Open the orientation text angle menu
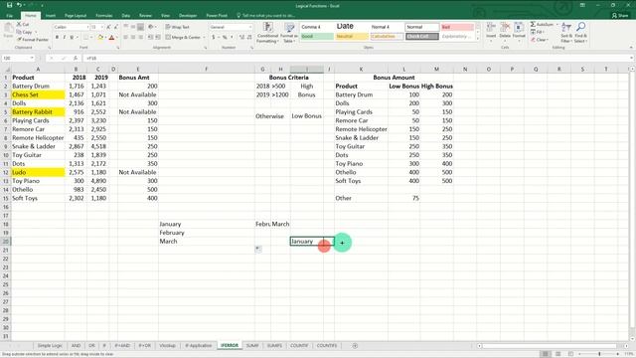 tap(152, 27)
